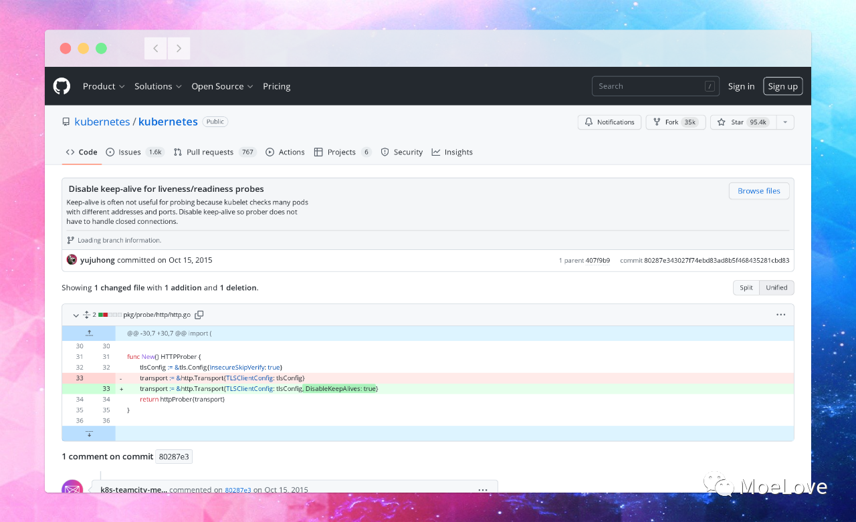
Task: Click yujuhong's avatar image
Action: [72, 260]
